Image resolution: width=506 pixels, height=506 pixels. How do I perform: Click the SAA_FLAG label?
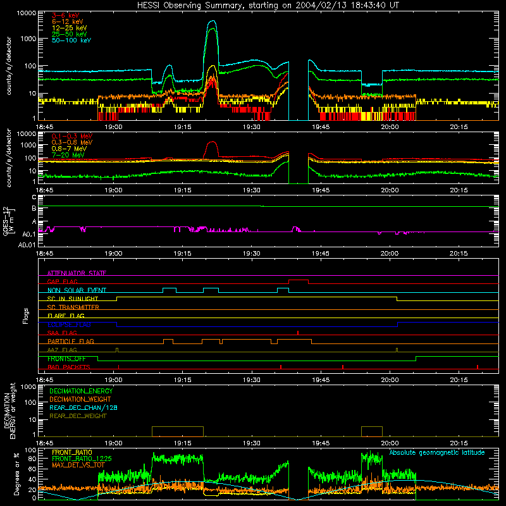(62, 333)
